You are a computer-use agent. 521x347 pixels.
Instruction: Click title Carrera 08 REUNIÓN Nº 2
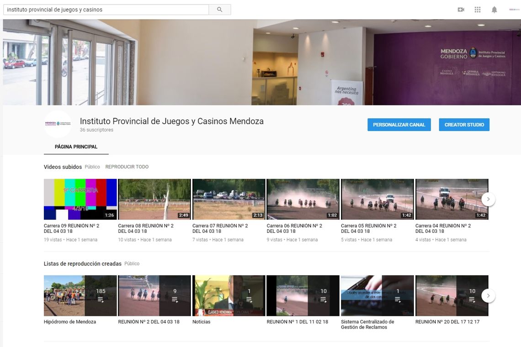pyautogui.click(x=146, y=228)
